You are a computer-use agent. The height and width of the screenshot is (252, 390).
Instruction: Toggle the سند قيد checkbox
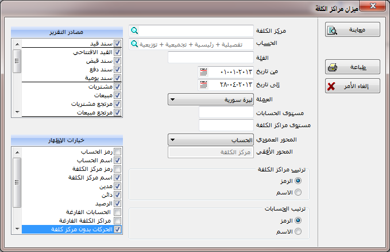[x=117, y=43]
